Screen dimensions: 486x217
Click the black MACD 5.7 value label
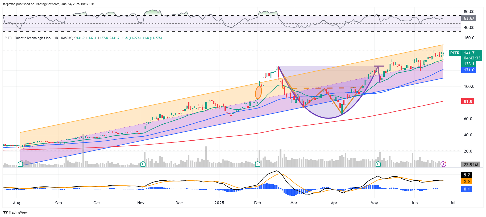tap(467, 175)
